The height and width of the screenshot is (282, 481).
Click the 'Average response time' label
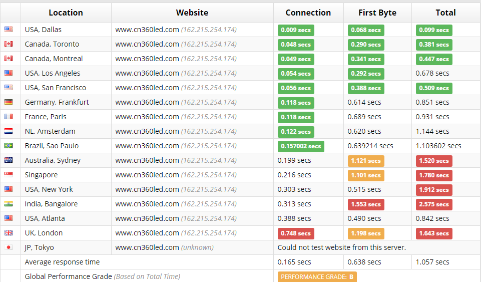(x=62, y=262)
